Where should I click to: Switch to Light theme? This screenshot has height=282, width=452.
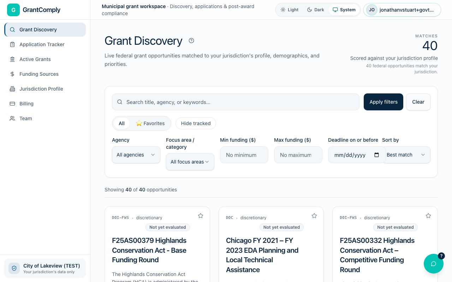[290, 10]
